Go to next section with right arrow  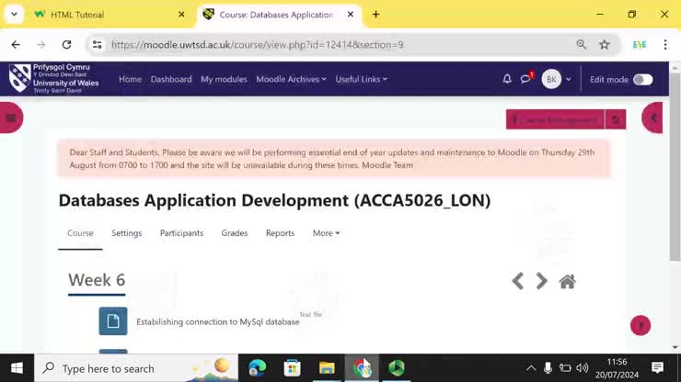[x=542, y=282]
